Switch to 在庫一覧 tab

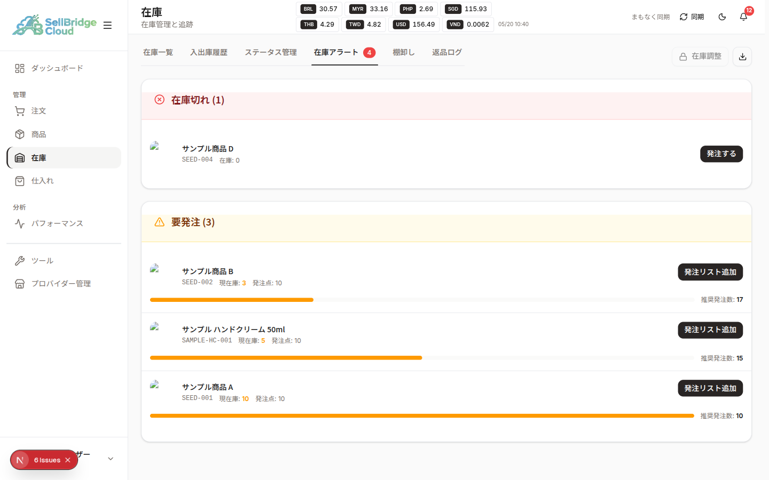coord(158,52)
